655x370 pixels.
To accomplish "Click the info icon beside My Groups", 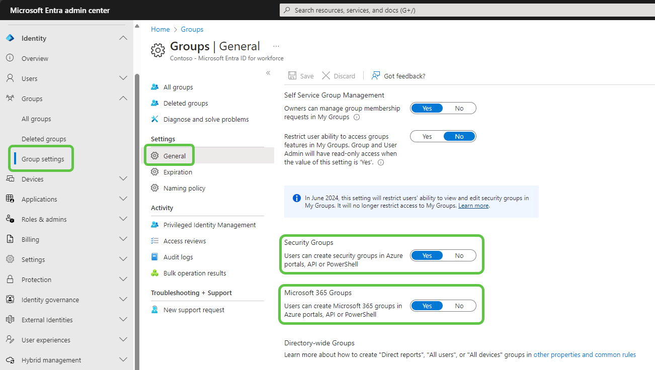I will [357, 117].
